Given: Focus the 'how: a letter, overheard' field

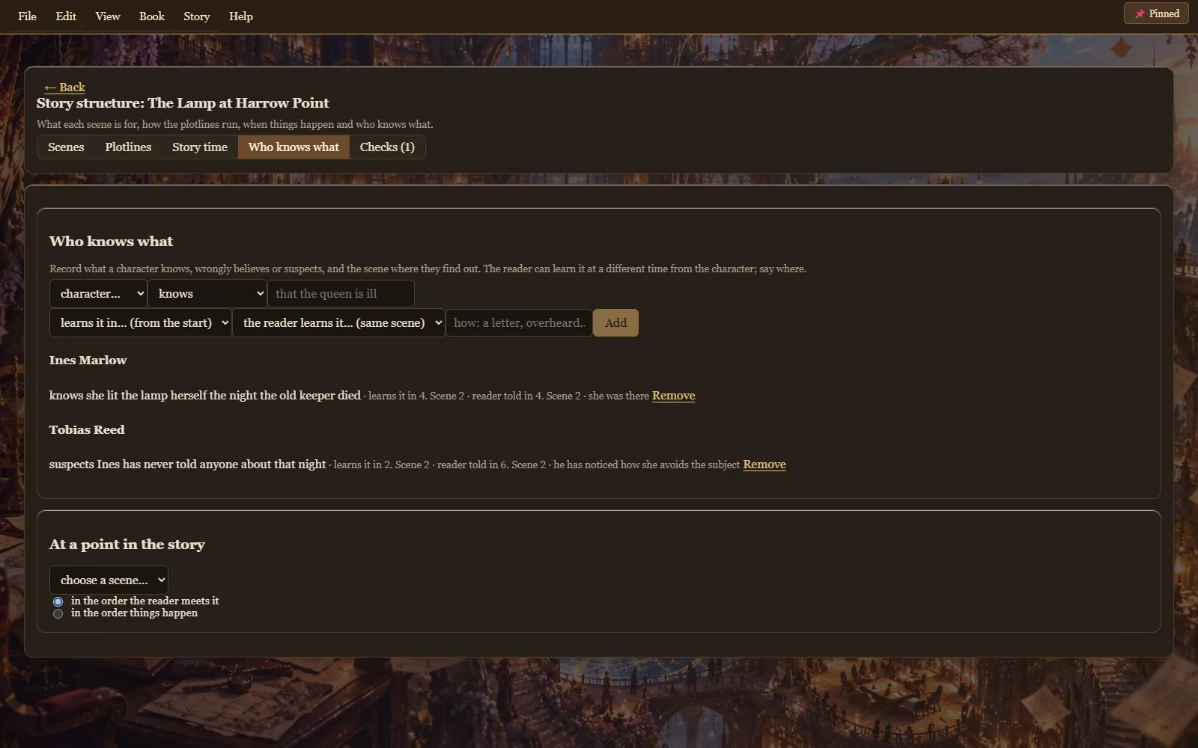Looking at the screenshot, I should 519,323.
